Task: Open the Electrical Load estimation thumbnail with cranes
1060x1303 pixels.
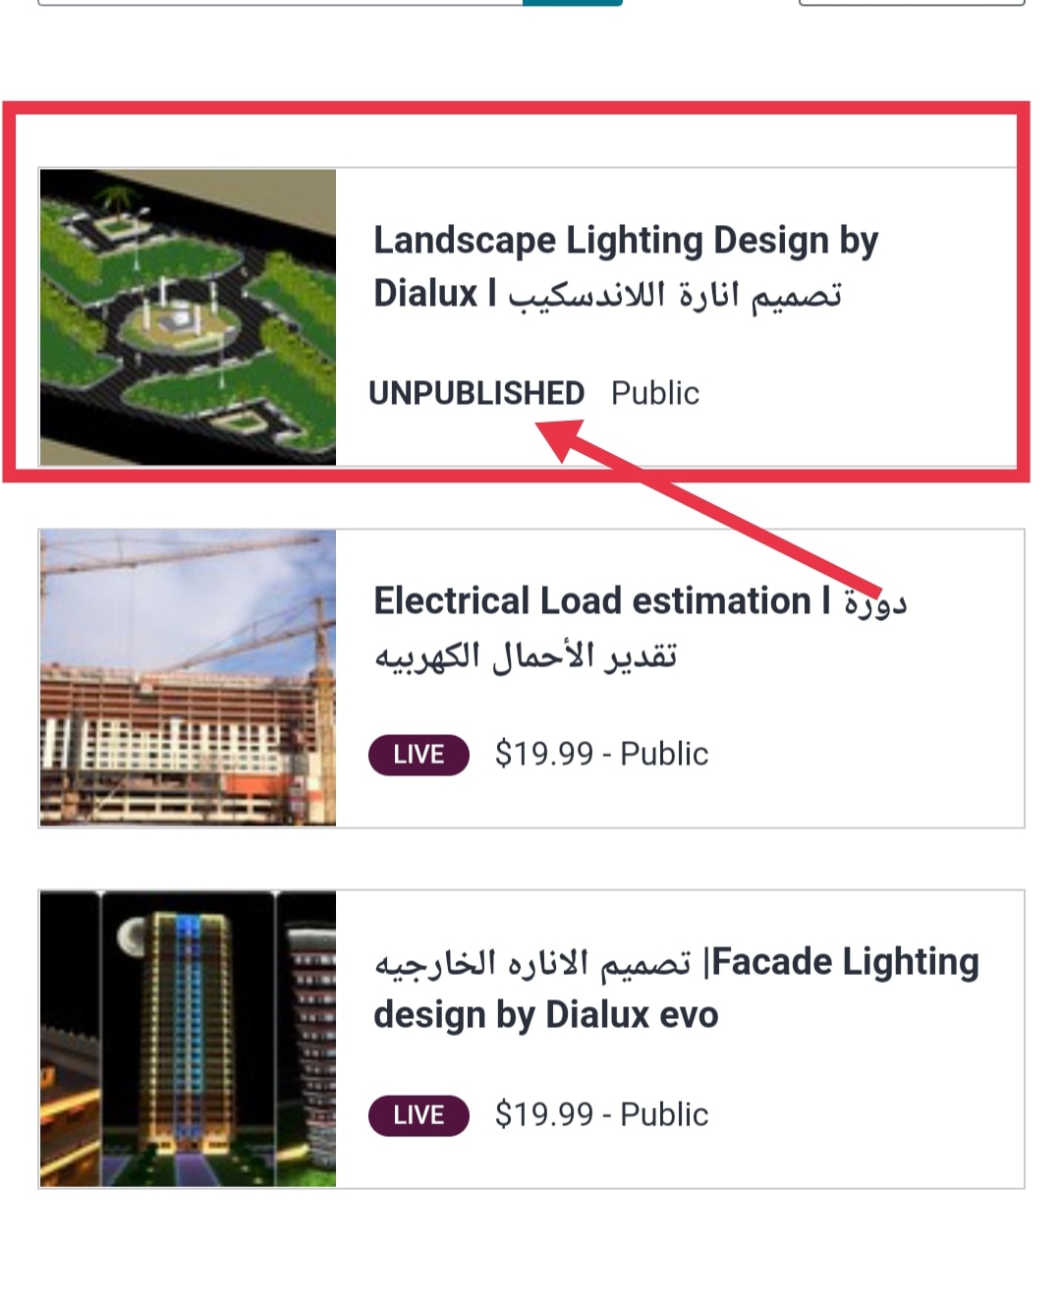Action: point(188,678)
